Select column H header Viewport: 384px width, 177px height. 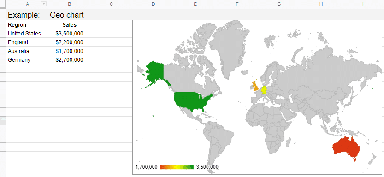pos(321,4)
